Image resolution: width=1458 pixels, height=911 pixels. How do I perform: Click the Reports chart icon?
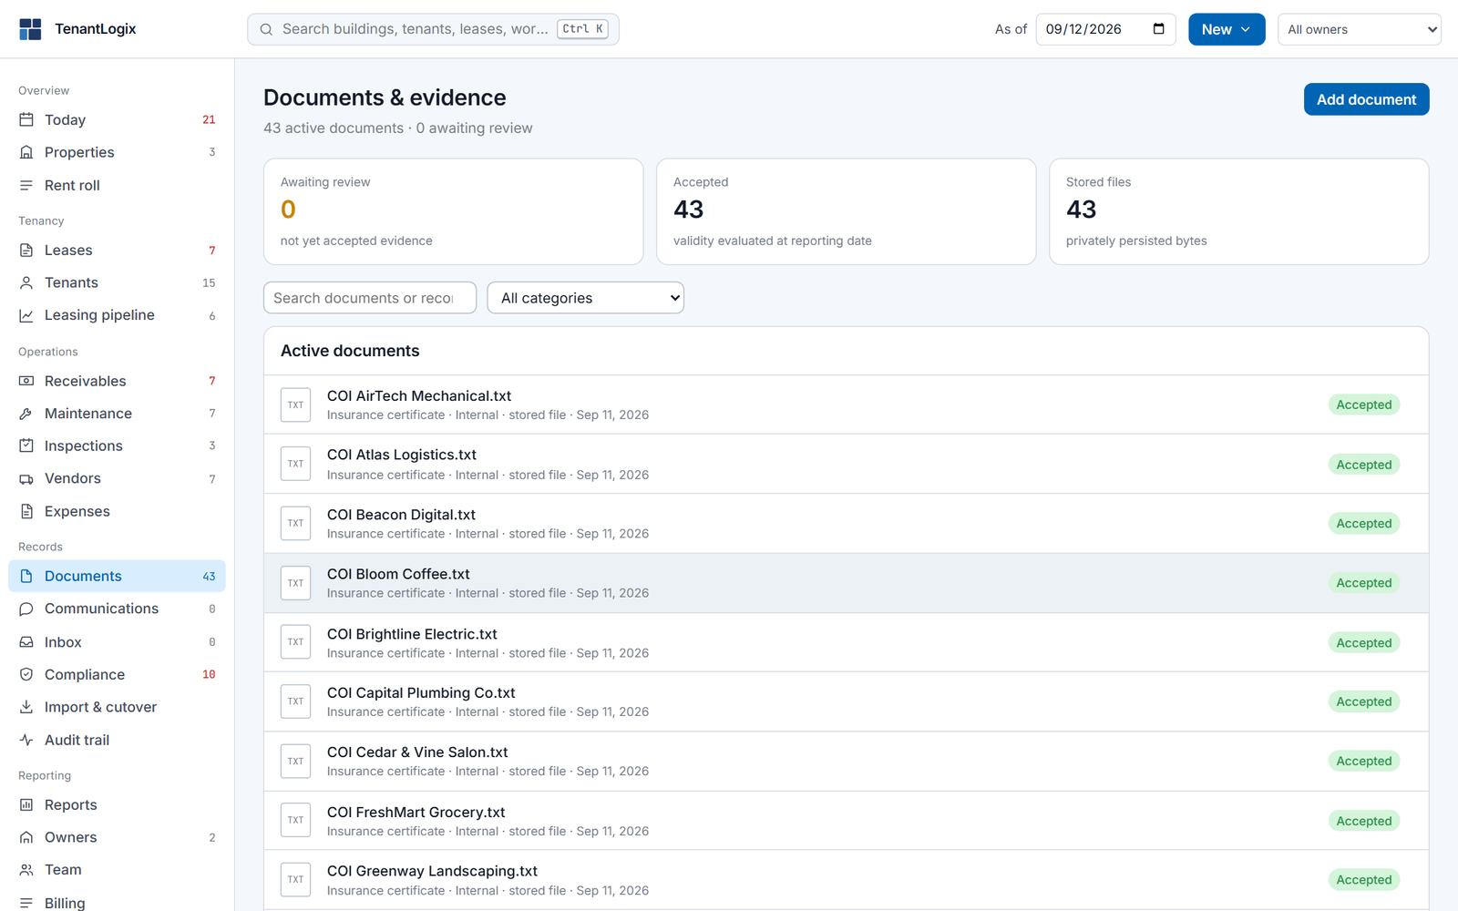(x=26, y=804)
